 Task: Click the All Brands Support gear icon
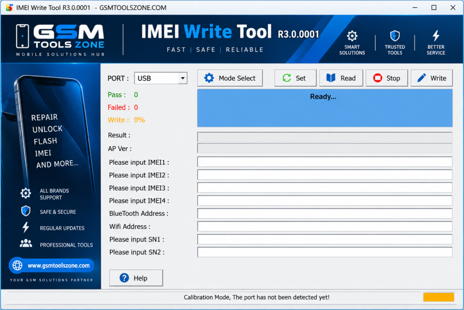pos(26,193)
